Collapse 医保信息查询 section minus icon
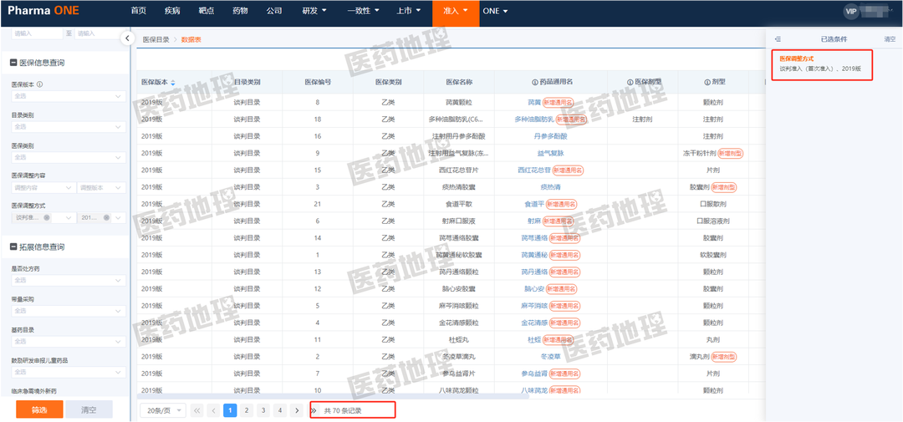The image size is (903, 422). (13, 62)
